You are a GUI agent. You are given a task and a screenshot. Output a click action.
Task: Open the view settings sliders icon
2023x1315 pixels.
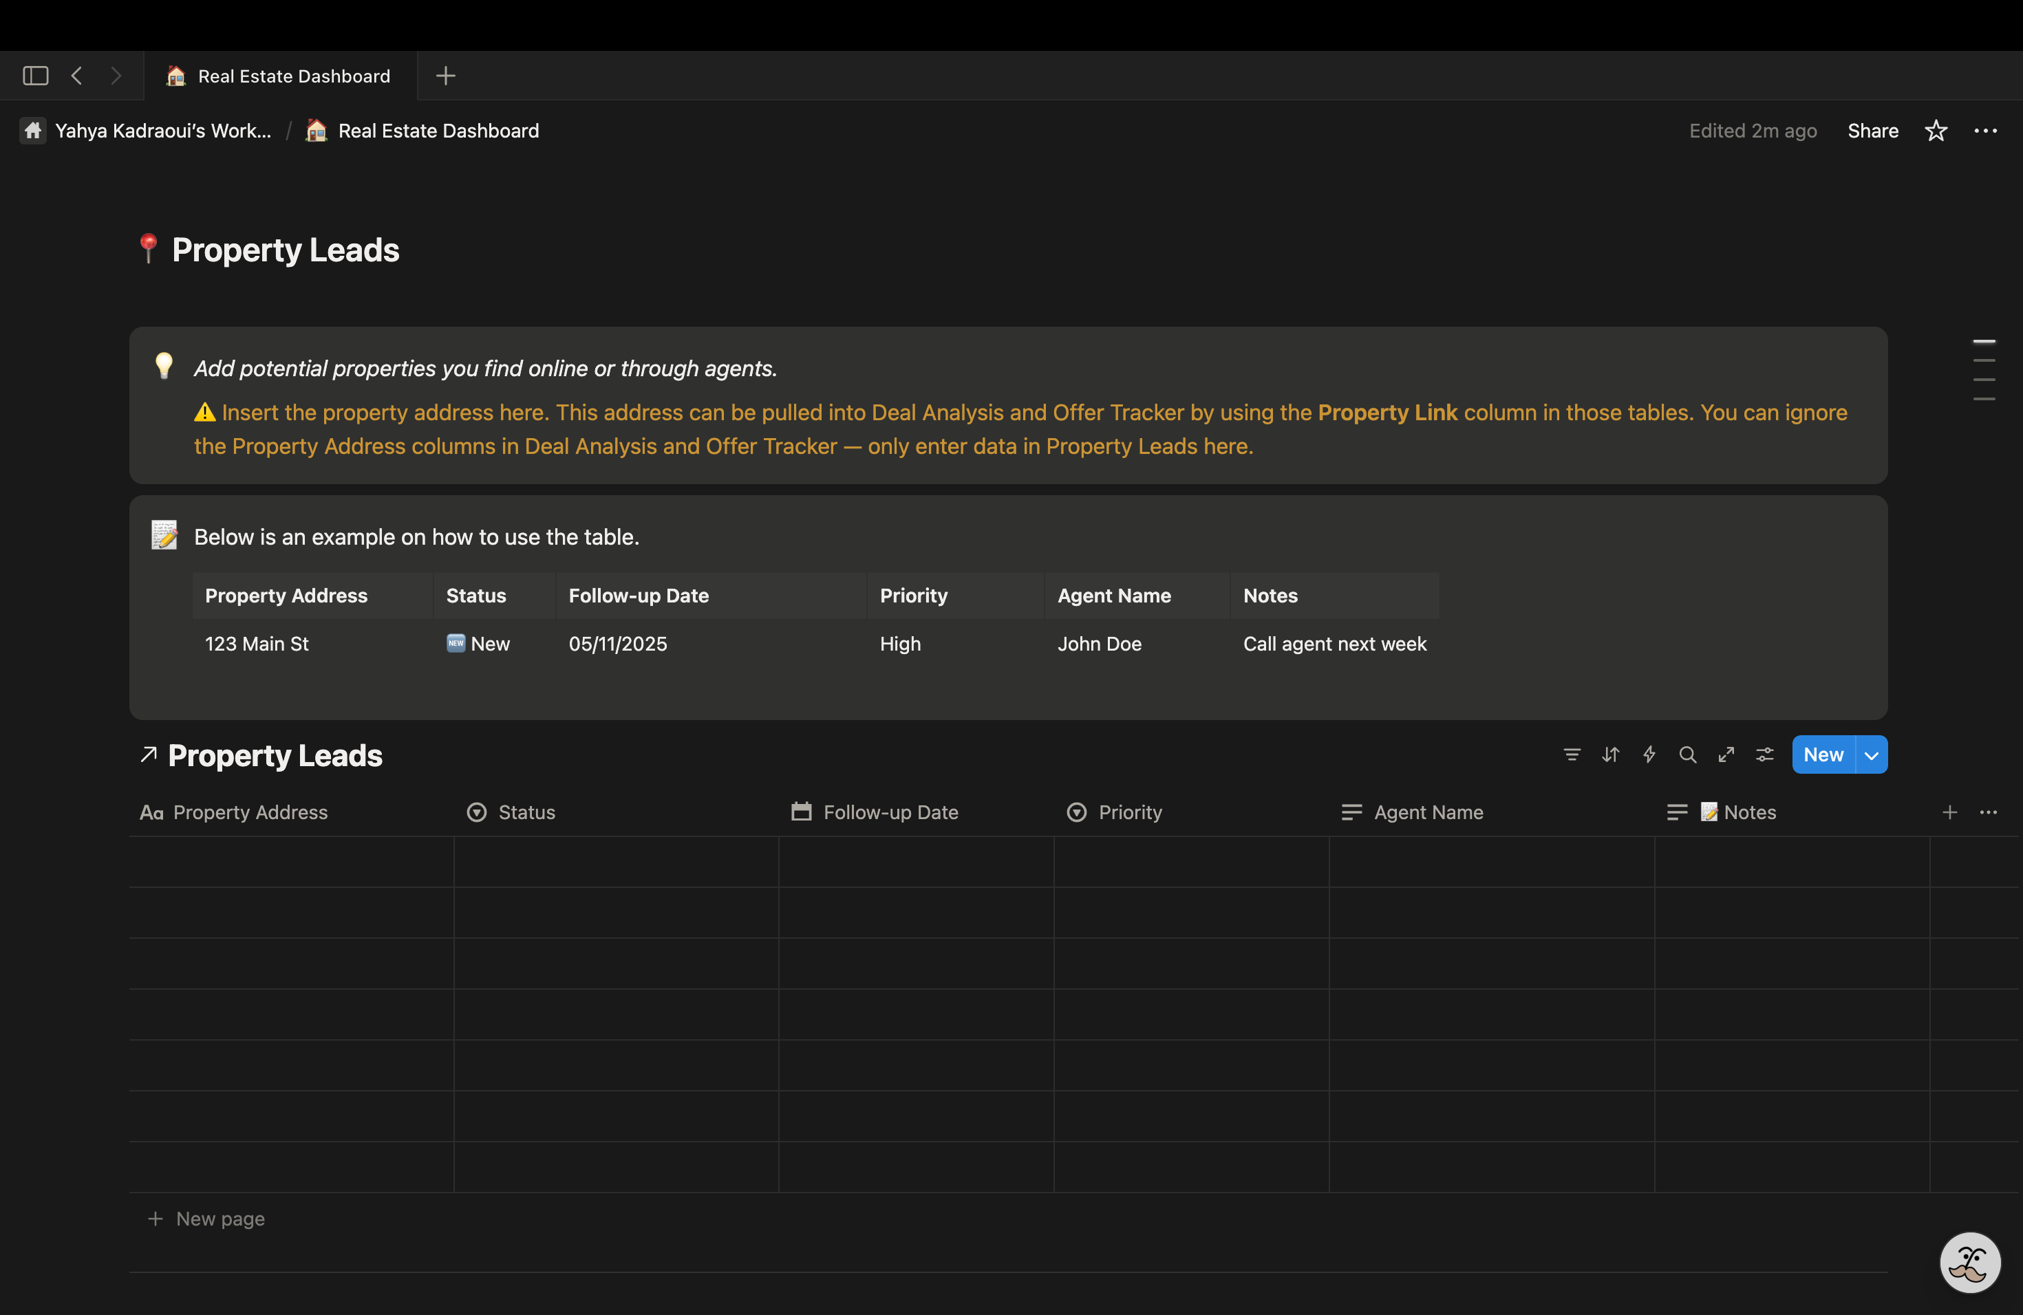tap(1764, 754)
